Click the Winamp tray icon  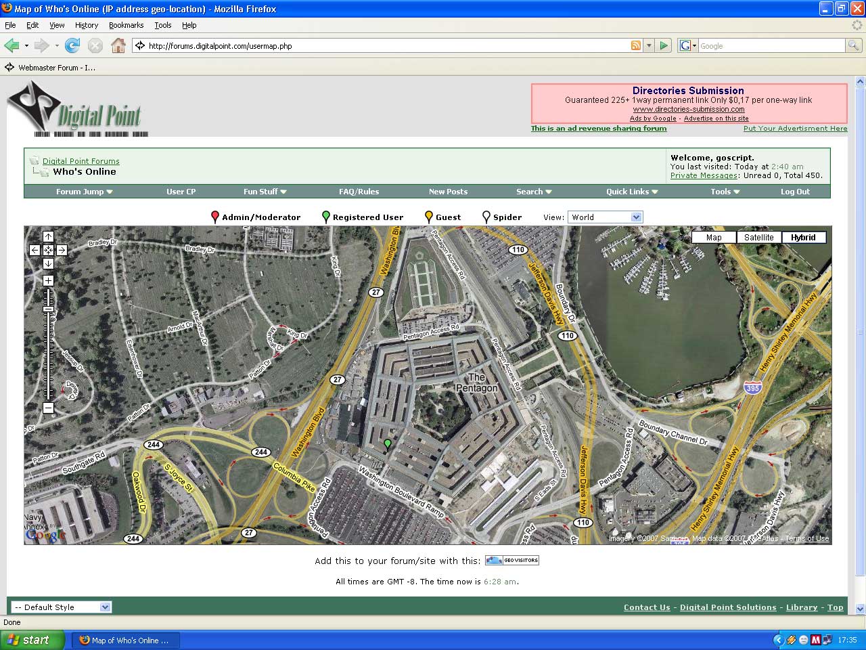pyautogui.click(x=791, y=640)
